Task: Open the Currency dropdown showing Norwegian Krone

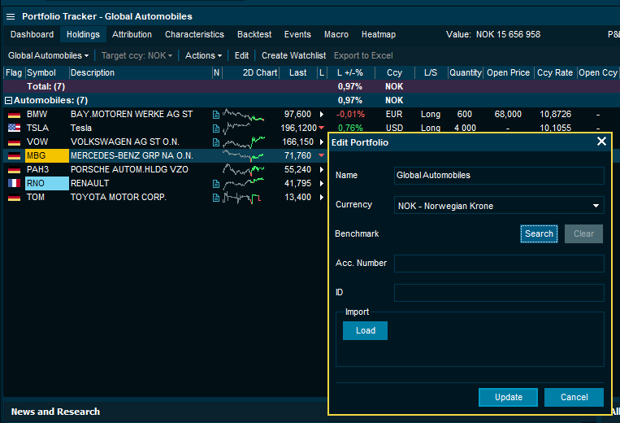Action: [x=499, y=206]
